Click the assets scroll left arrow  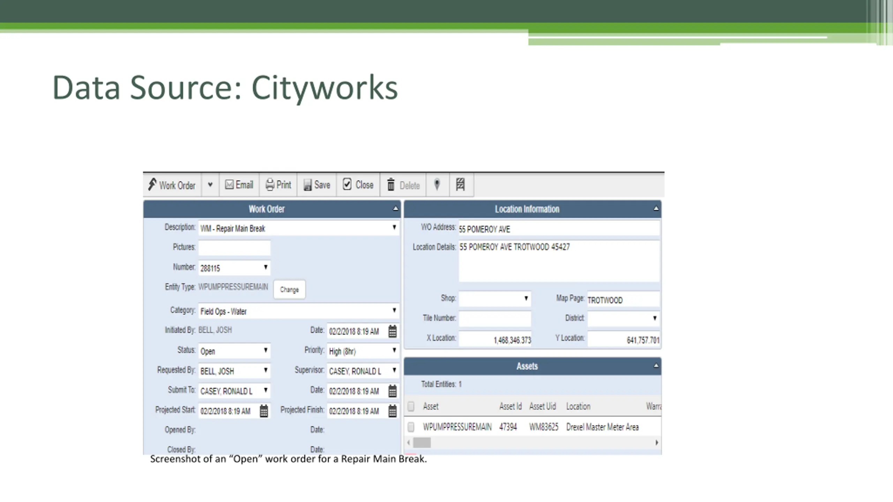[x=408, y=442]
